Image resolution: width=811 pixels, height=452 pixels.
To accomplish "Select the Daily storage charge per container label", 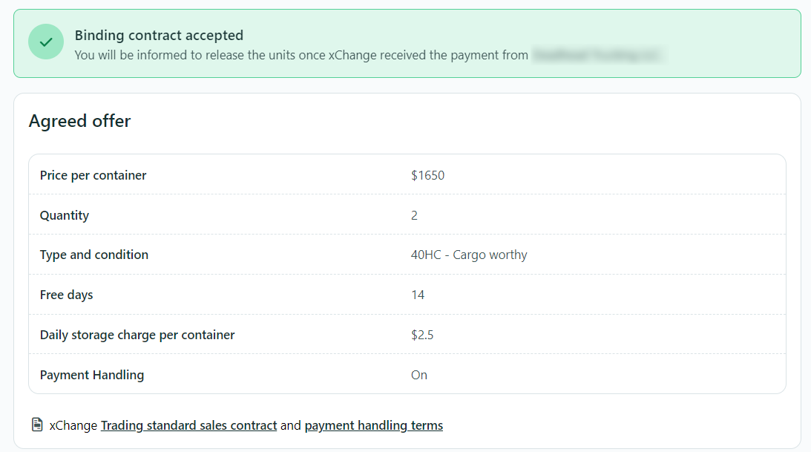I will click(137, 335).
